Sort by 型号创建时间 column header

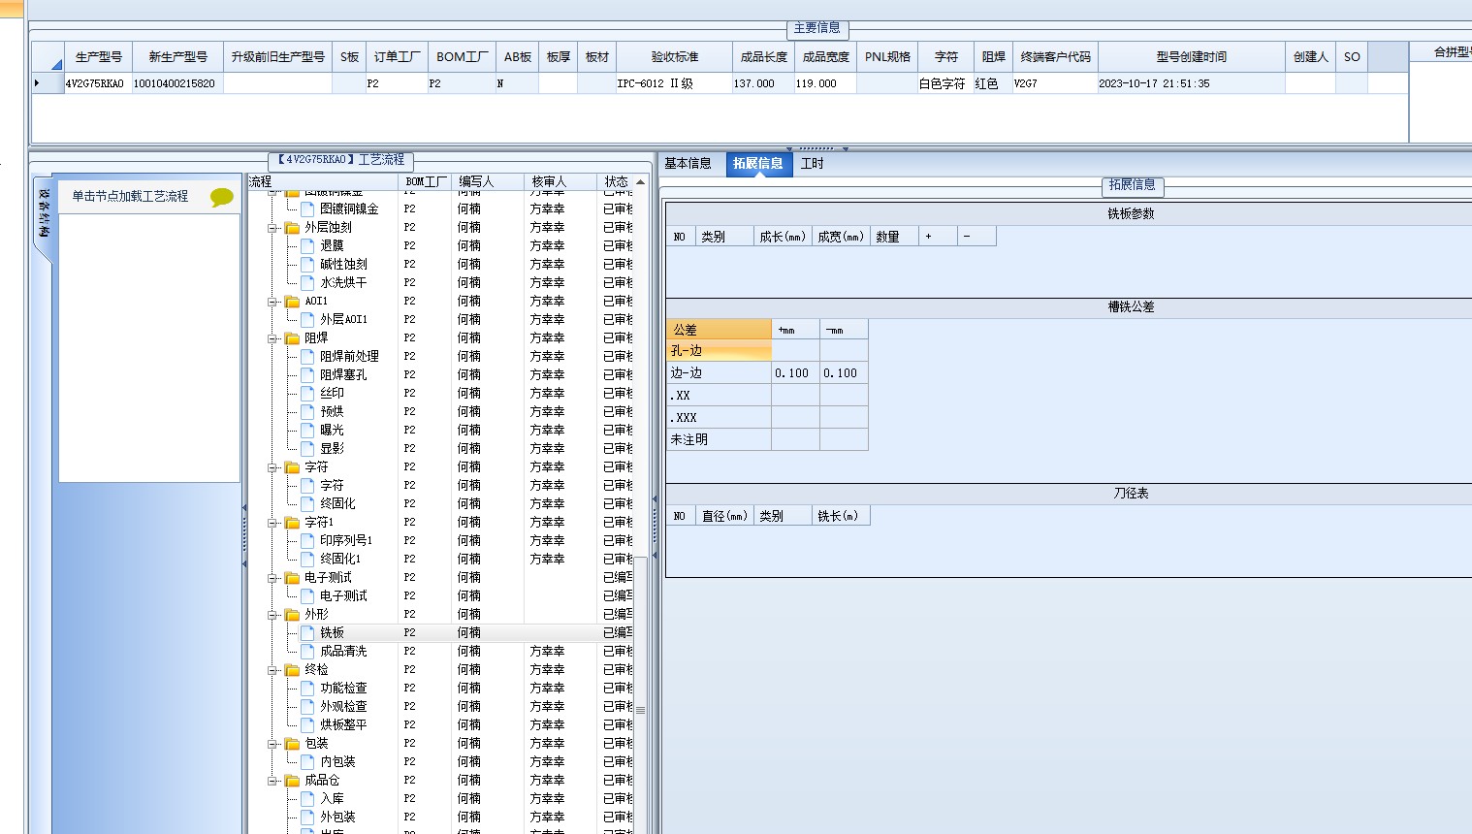pyautogui.click(x=1191, y=57)
